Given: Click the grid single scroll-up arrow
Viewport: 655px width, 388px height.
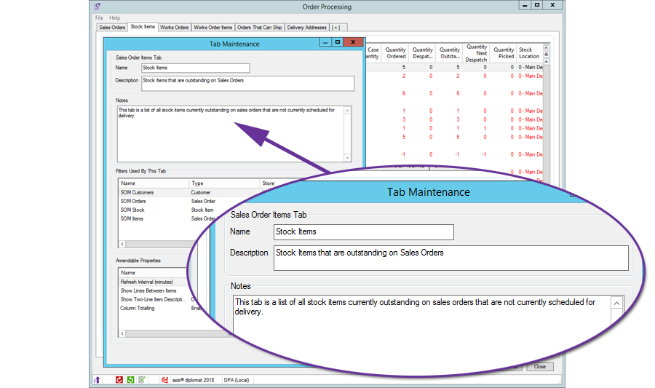Looking at the screenshot, I should click(x=546, y=61).
